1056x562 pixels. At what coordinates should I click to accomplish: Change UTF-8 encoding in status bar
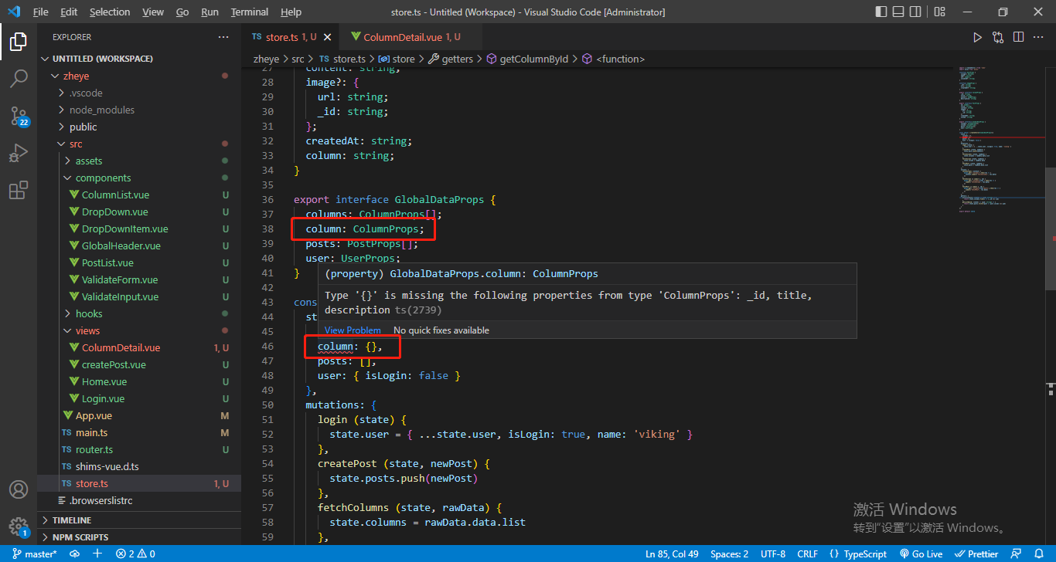[x=773, y=554]
